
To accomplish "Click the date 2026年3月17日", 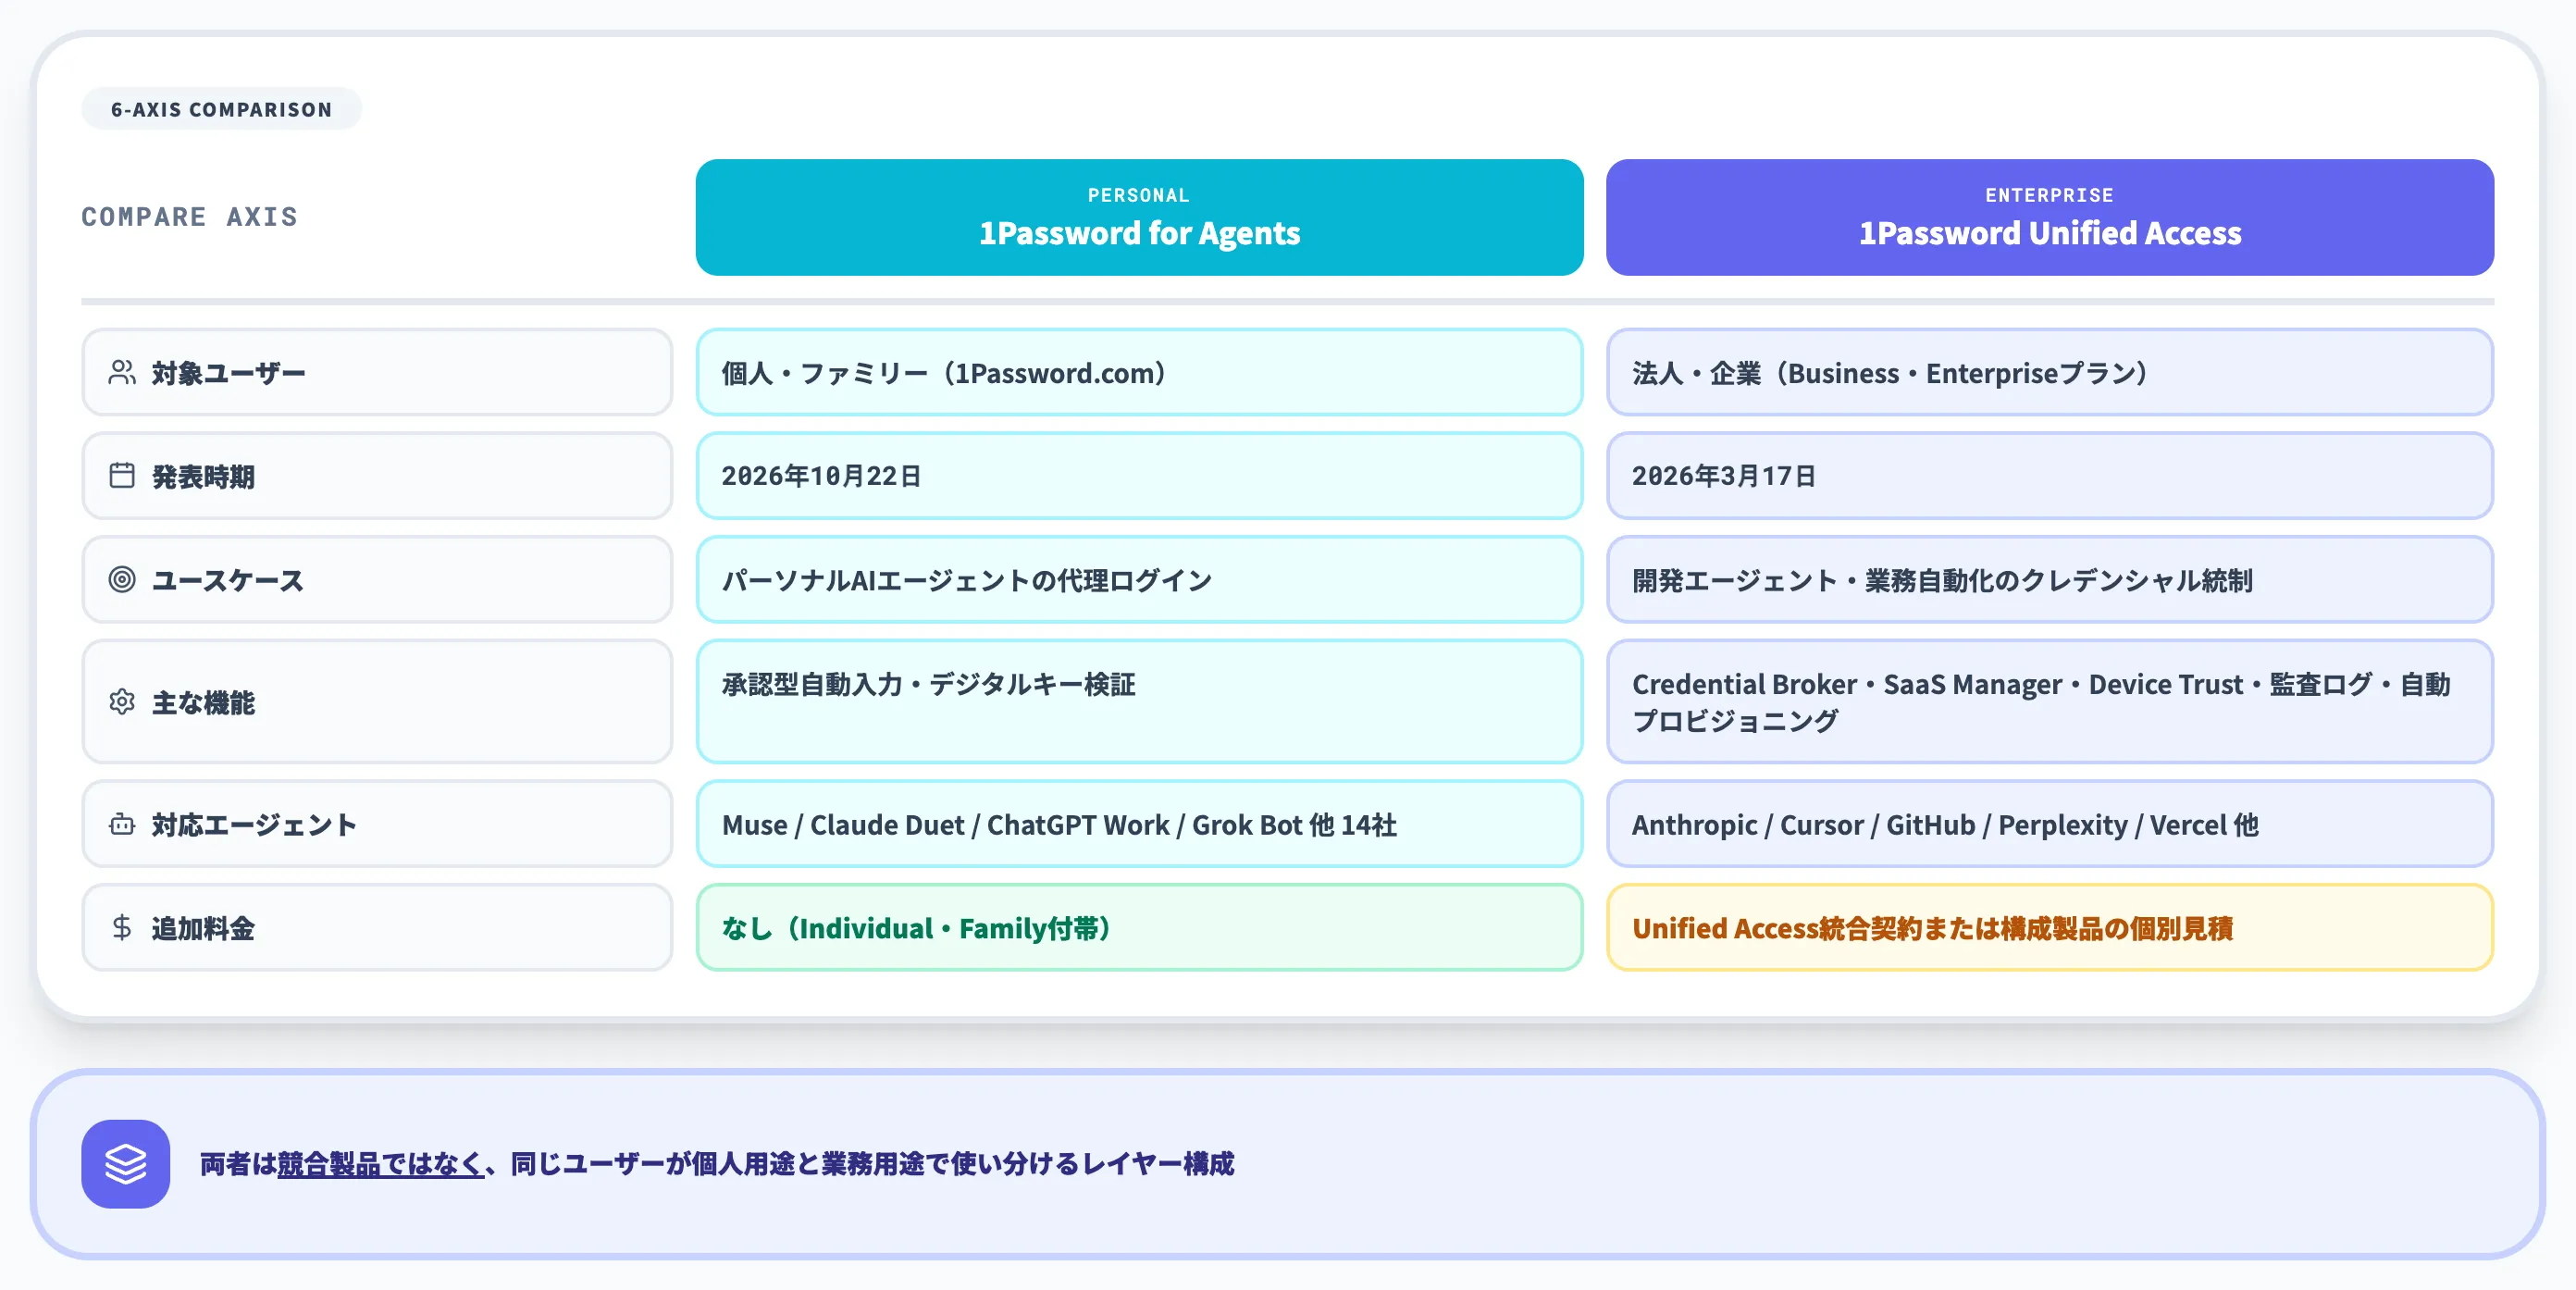I will [1724, 476].
